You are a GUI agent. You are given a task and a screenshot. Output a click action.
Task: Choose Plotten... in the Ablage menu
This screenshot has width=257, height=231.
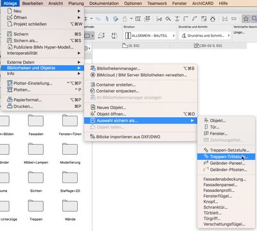[x=42, y=90]
